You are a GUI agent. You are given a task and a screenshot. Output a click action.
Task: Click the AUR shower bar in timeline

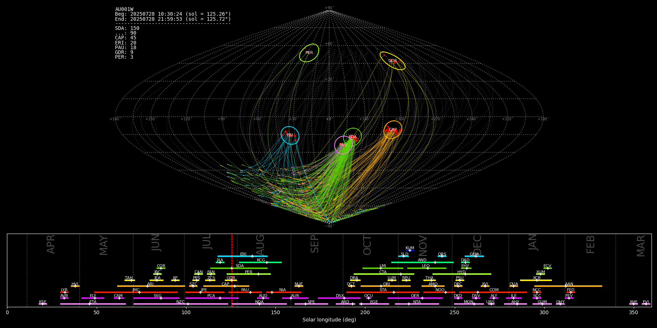[x=295, y=298]
